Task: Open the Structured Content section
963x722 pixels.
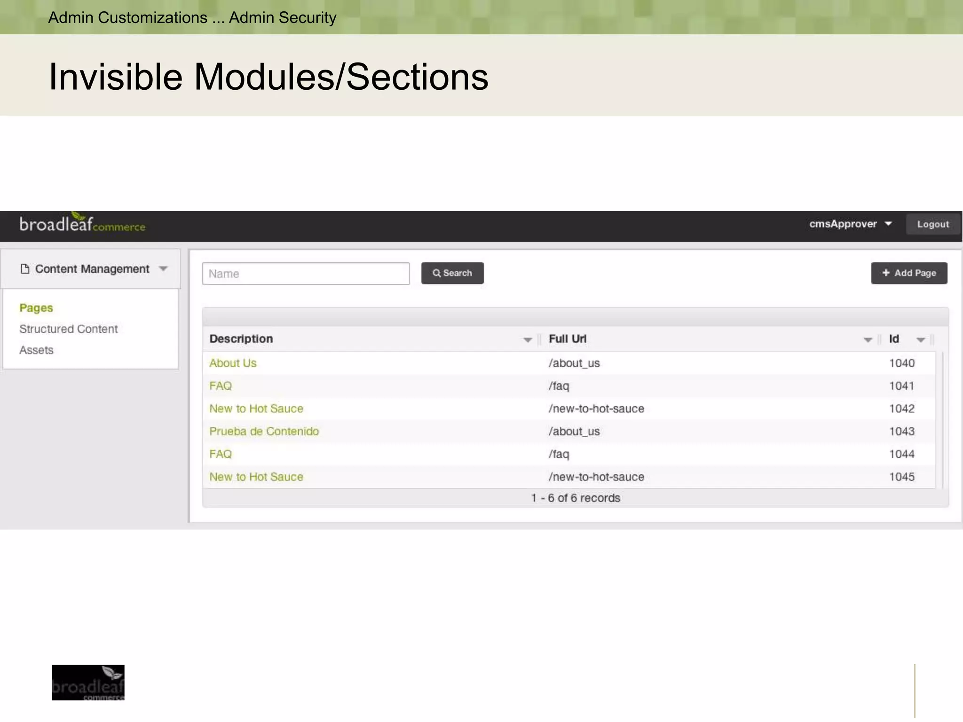Action: (x=69, y=329)
